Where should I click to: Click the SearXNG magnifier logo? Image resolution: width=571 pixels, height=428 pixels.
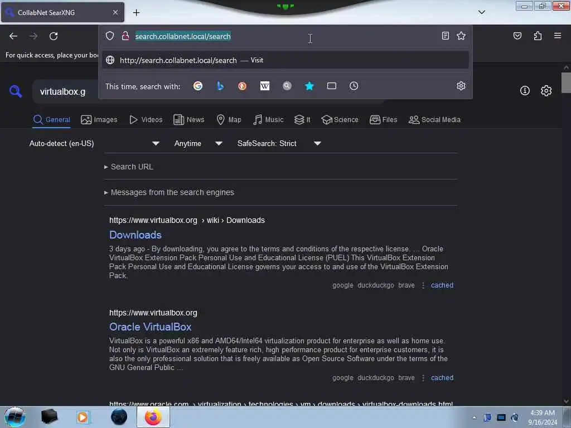(x=15, y=91)
